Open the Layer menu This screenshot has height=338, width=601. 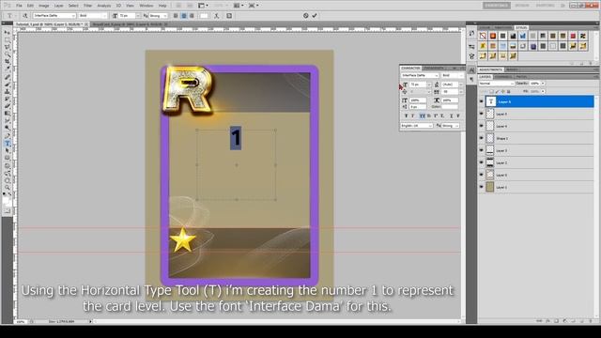[x=58, y=6]
